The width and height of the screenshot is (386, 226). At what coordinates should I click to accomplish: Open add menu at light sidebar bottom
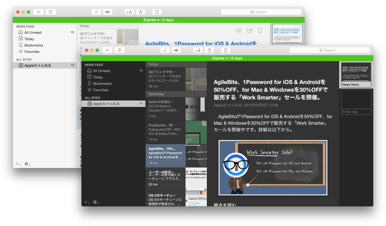18,164
